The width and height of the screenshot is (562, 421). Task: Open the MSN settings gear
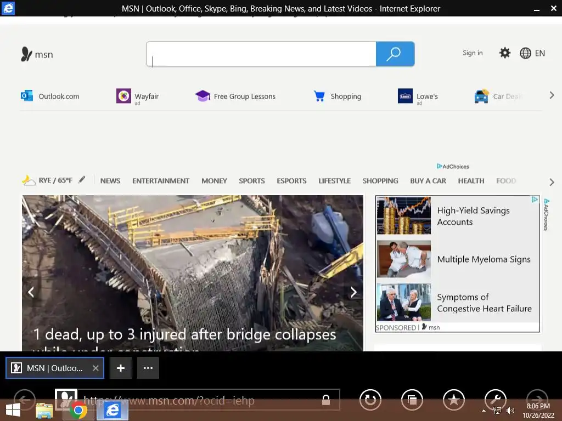505,53
